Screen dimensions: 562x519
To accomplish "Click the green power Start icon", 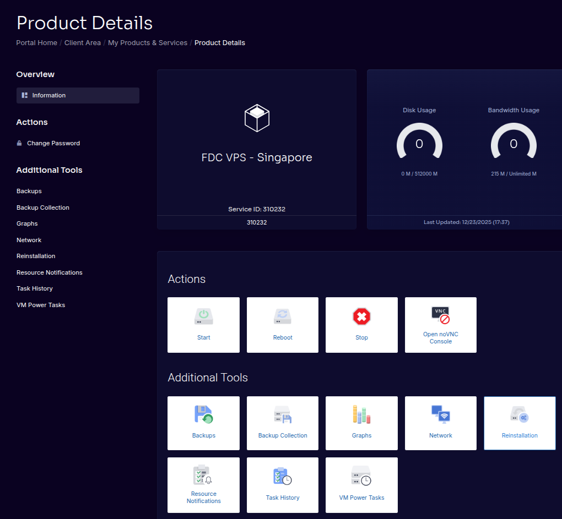I will [203, 316].
